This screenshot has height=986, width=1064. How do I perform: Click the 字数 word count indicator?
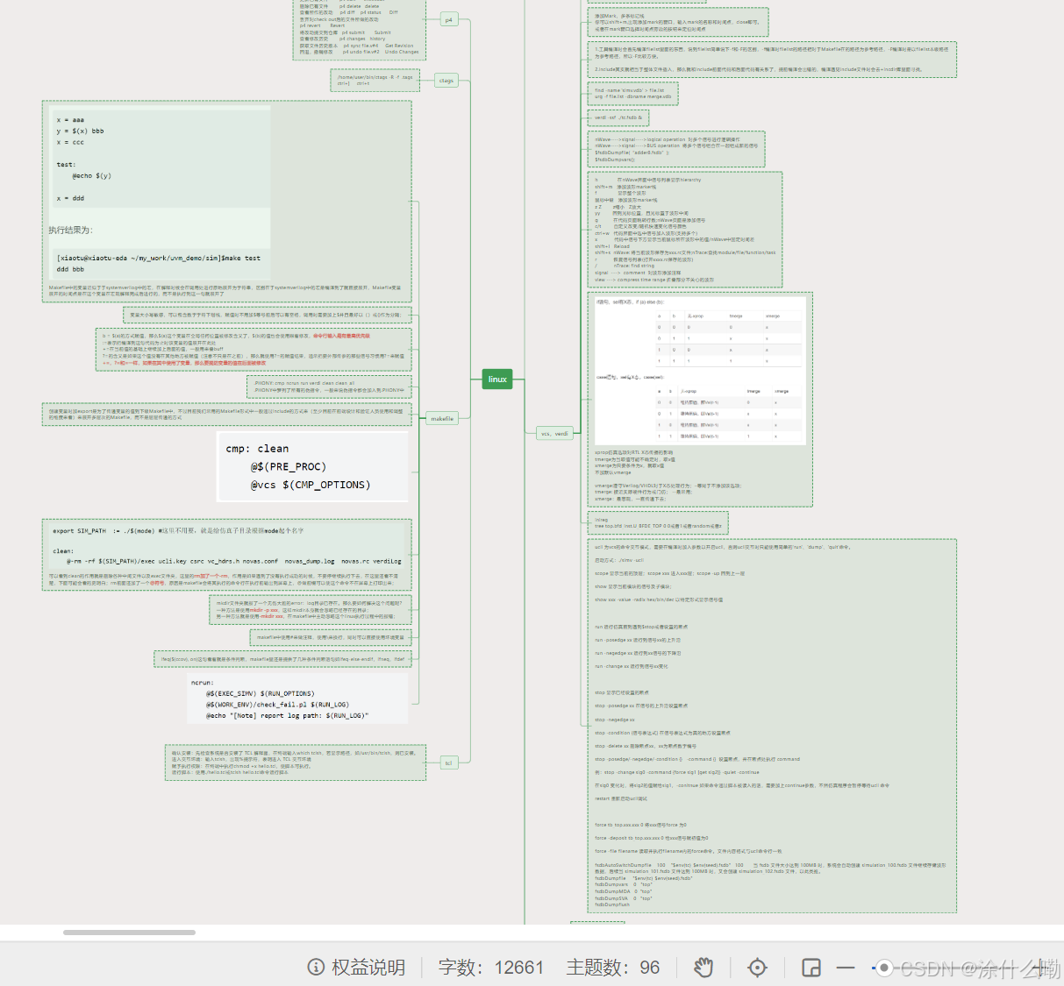pyautogui.click(x=492, y=967)
